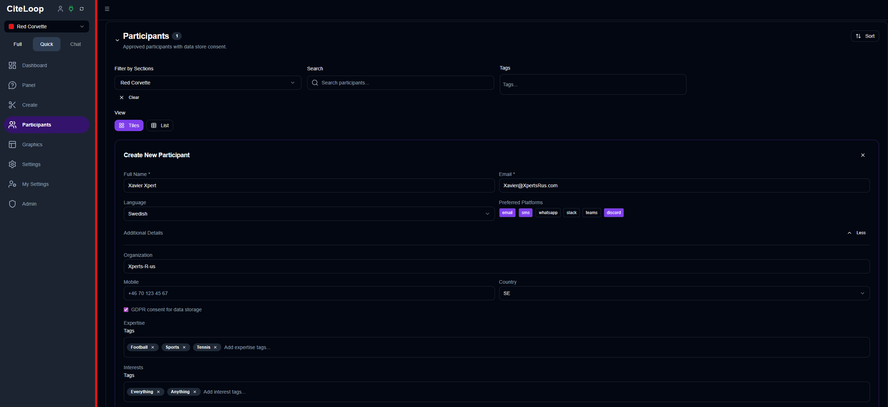Click the Sort button
The height and width of the screenshot is (407, 888).
[865, 36]
